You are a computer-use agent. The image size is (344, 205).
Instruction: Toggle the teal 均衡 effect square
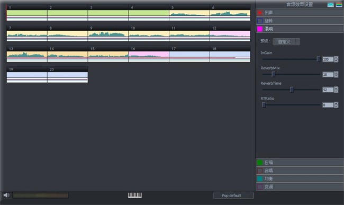[x=260, y=179]
